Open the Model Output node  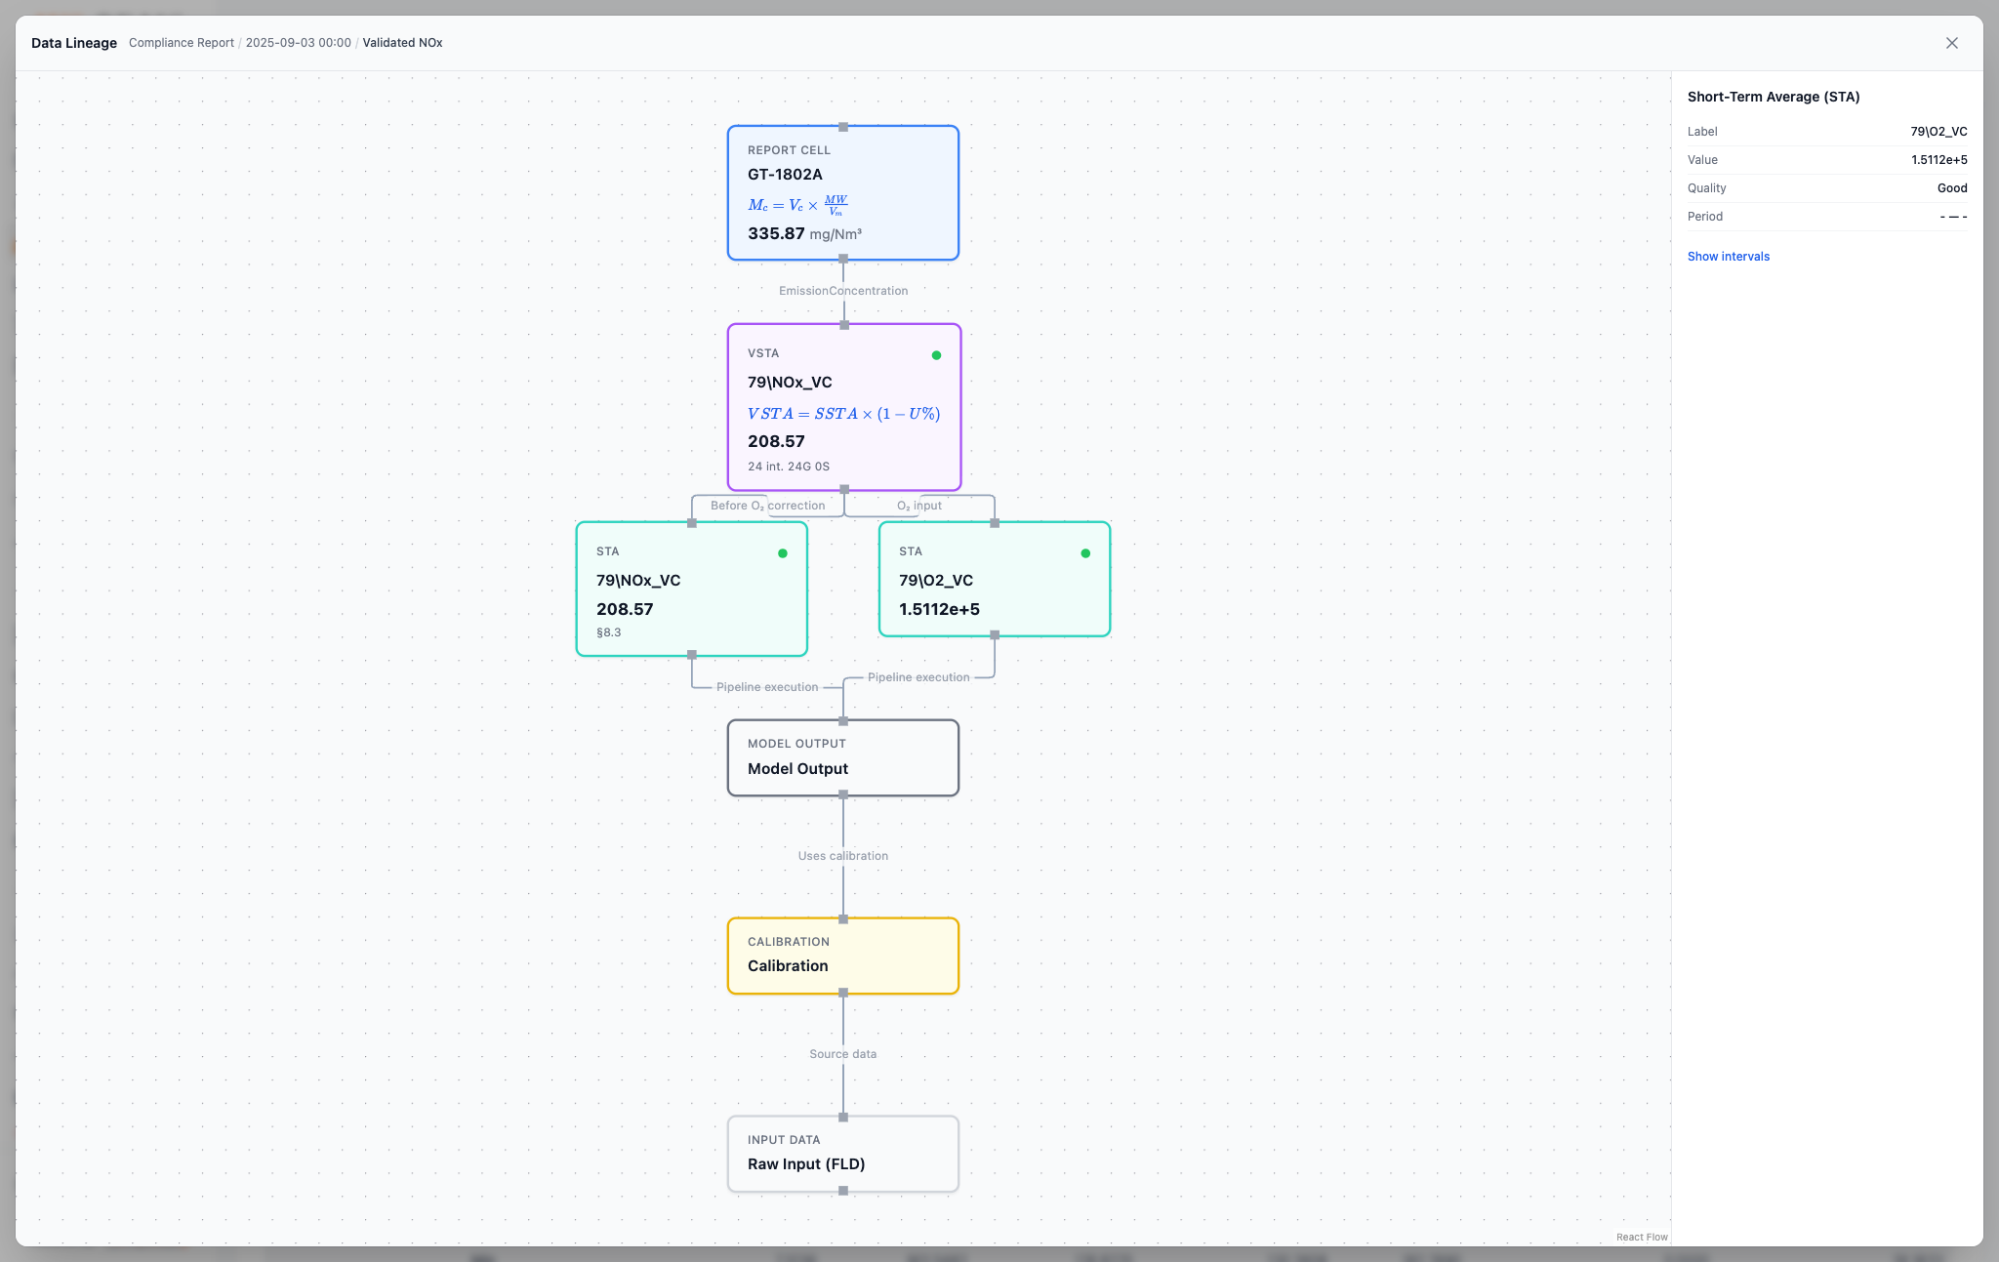[x=843, y=757]
